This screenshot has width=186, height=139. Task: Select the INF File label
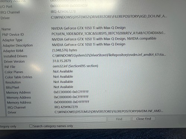pos(10,67)
